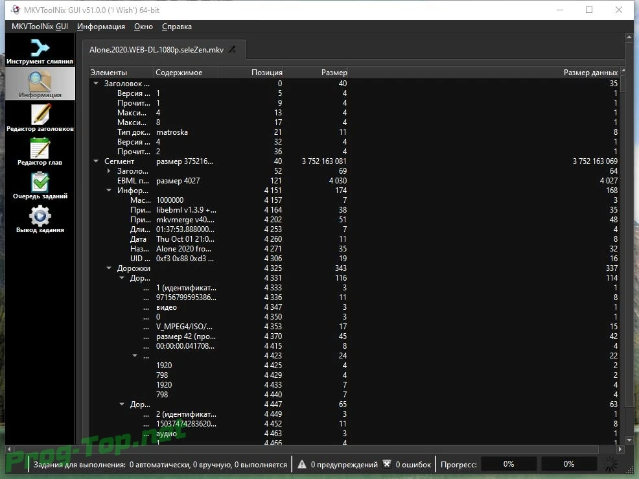This screenshot has width=639, height=479.
Task: Open the Справка menu
Action: click(176, 27)
